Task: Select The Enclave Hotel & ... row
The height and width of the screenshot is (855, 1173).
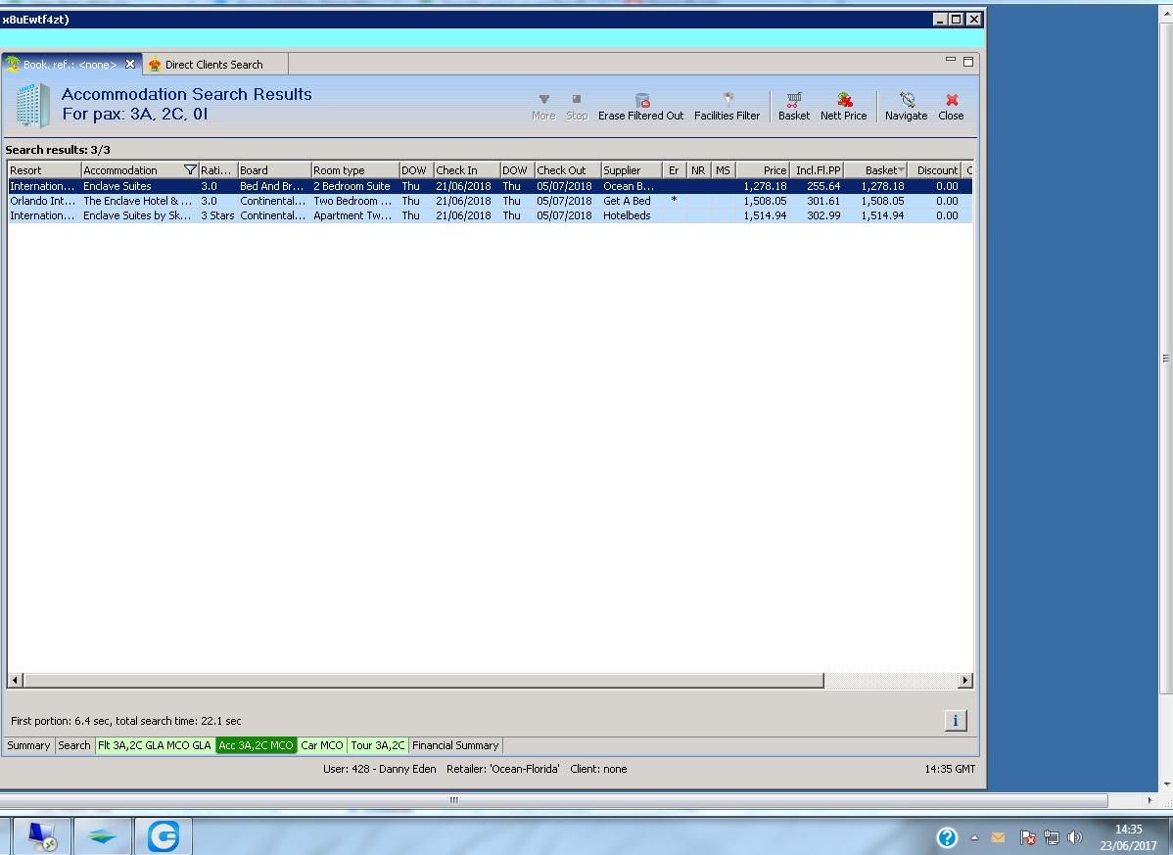Action: pos(490,201)
